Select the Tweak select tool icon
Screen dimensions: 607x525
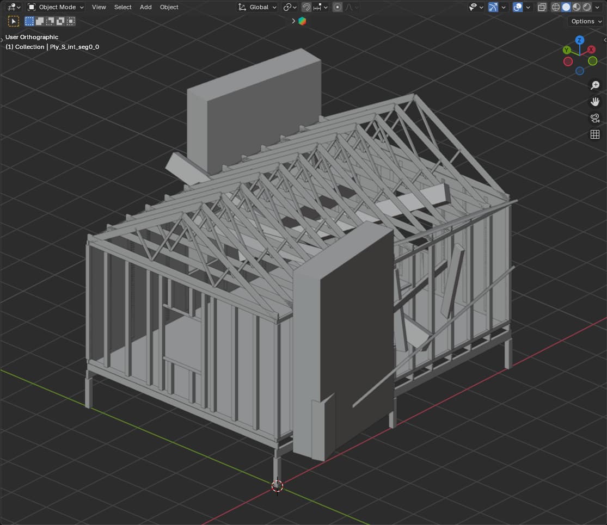[x=14, y=21]
